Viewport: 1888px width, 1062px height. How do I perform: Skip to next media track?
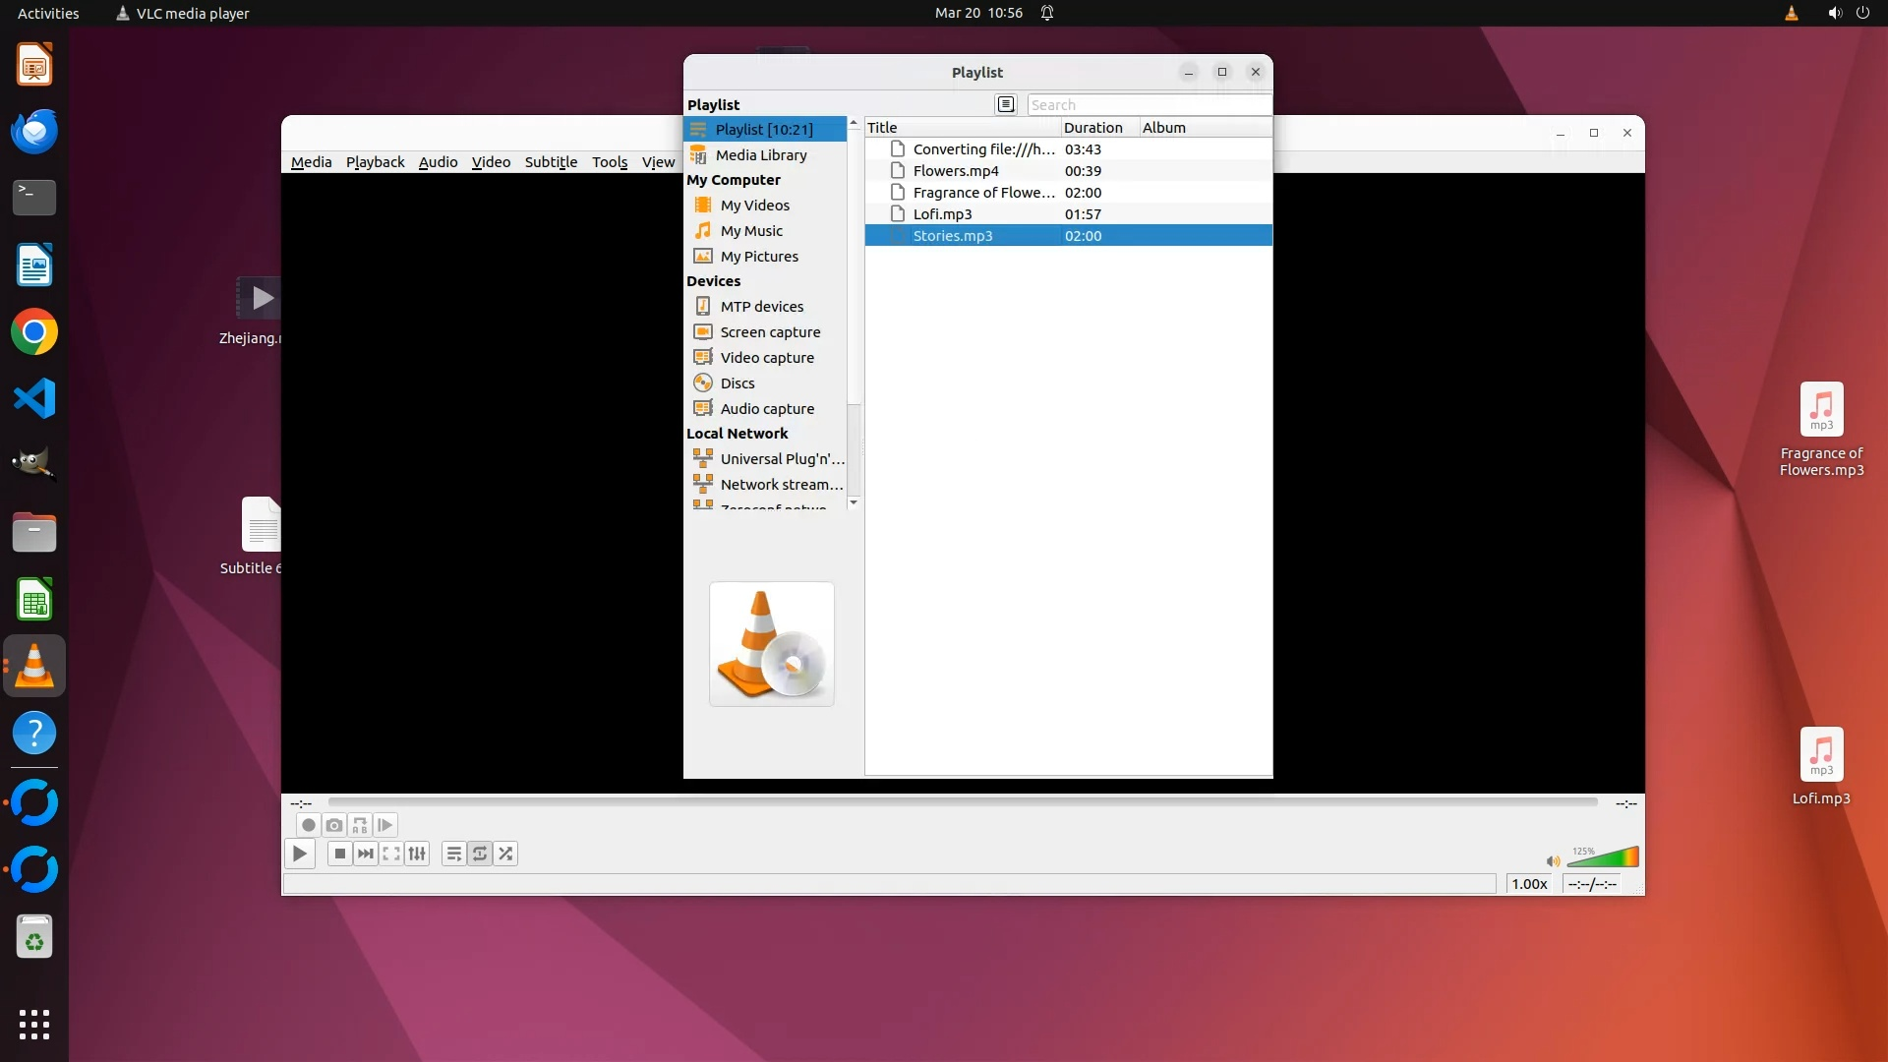tap(366, 854)
